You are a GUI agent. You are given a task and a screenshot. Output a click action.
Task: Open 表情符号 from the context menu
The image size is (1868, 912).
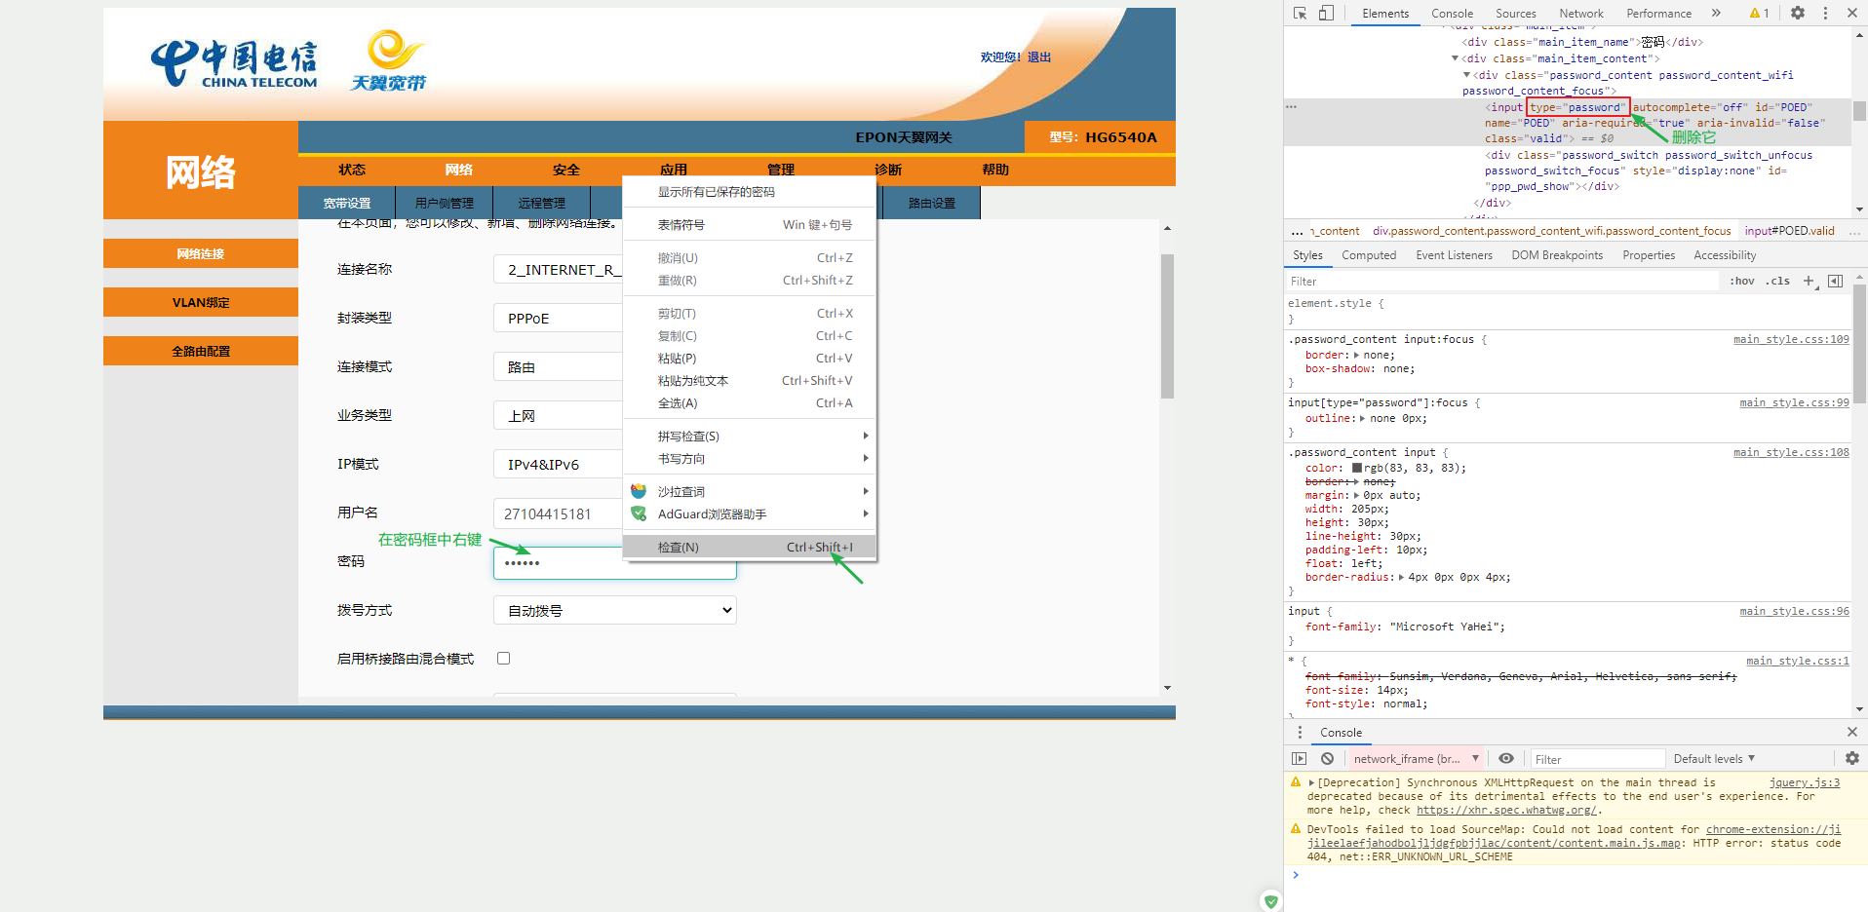[x=750, y=224]
